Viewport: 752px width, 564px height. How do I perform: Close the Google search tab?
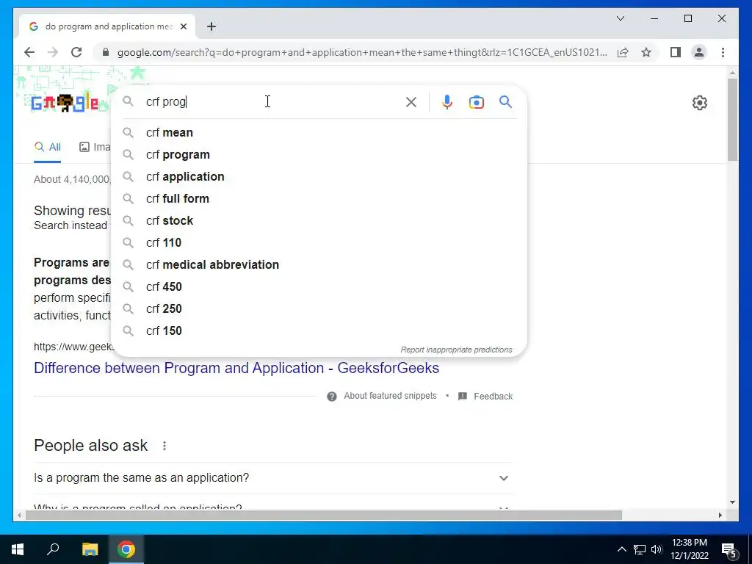pyautogui.click(x=183, y=26)
